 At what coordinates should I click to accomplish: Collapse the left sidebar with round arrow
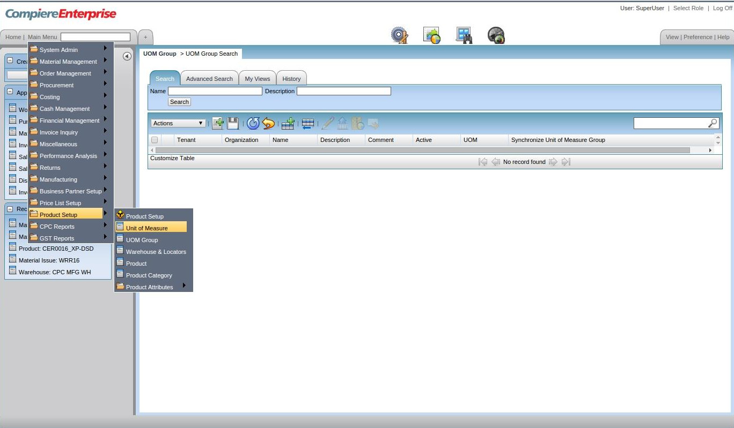point(127,56)
